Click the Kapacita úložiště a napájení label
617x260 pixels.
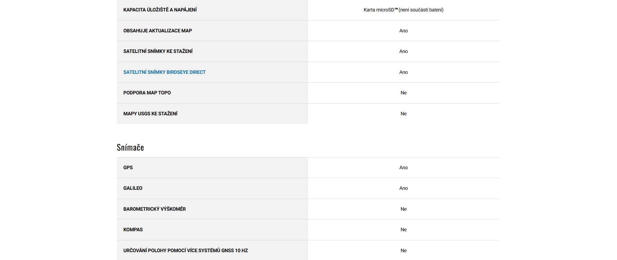[160, 10]
